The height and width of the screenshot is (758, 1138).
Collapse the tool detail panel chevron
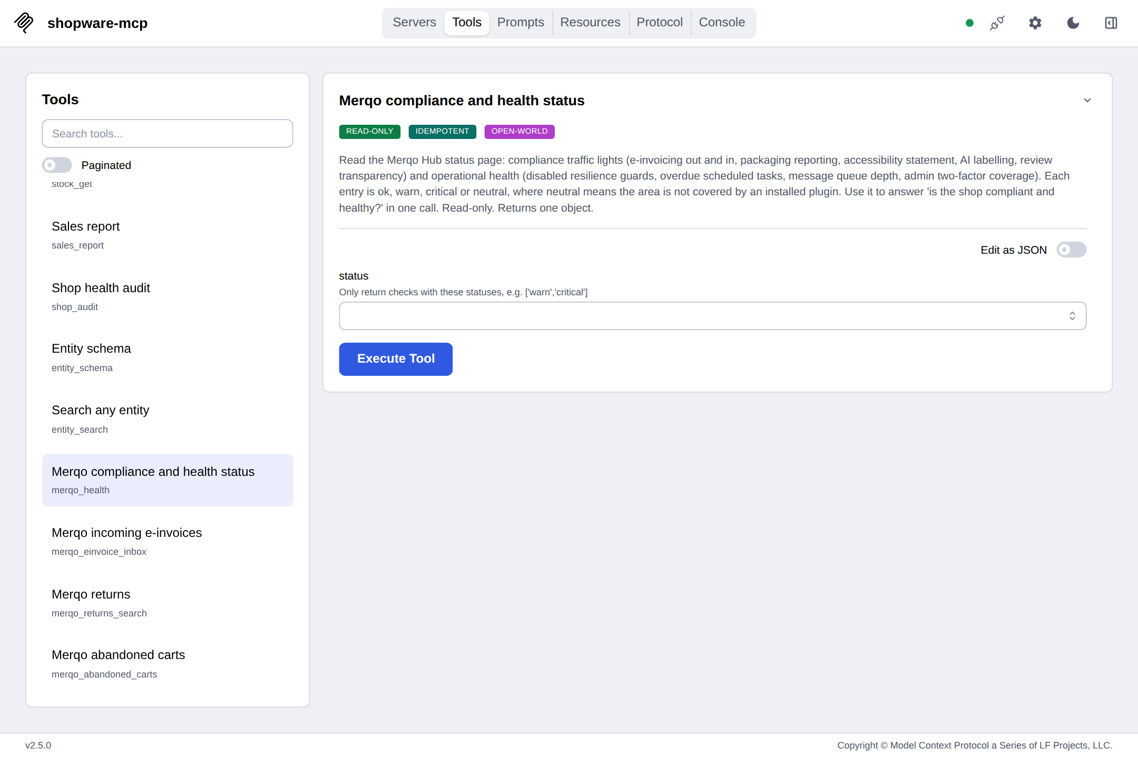pyautogui.click(x=1087, y=100)
